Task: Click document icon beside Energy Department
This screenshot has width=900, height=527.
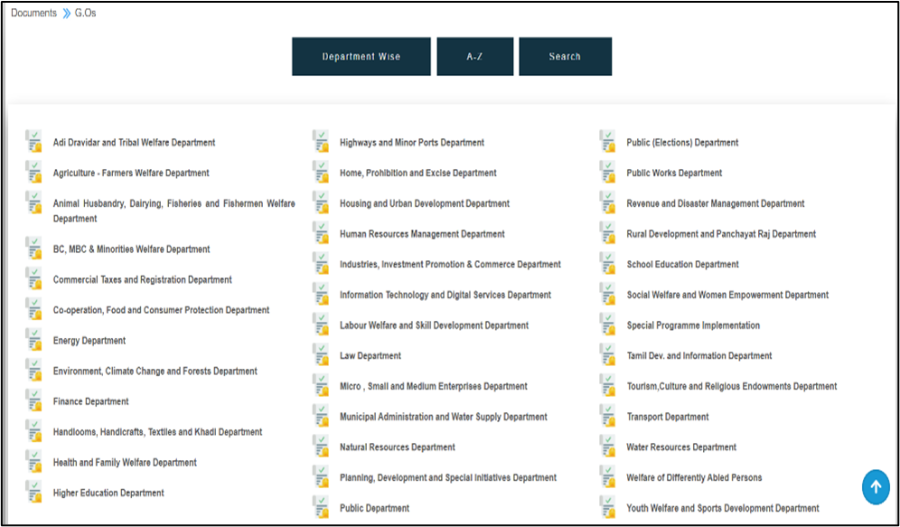Action: [x=33, y=339]
